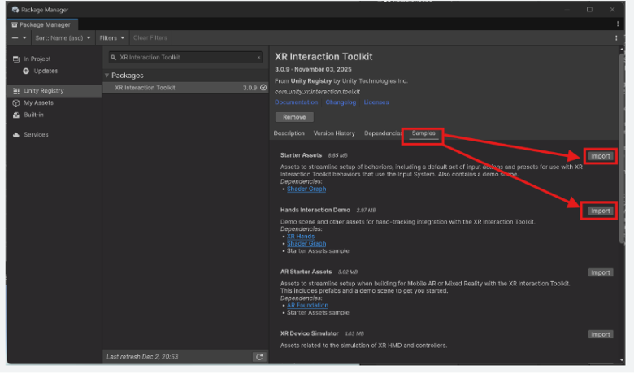The width and height of the screenshot is (634, 374).
Task: Open the Updates section icon
Action: click(26, 72)
